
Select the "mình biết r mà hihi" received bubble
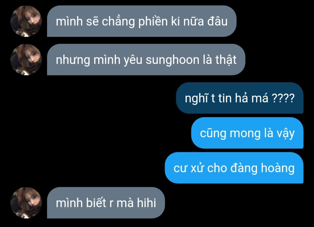tap(106, 203)
